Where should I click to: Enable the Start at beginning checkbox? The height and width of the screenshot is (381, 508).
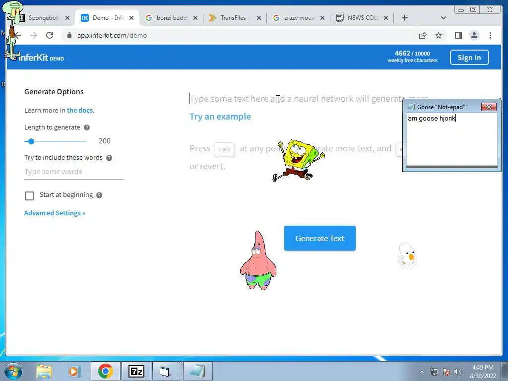(x=29, y=195)
